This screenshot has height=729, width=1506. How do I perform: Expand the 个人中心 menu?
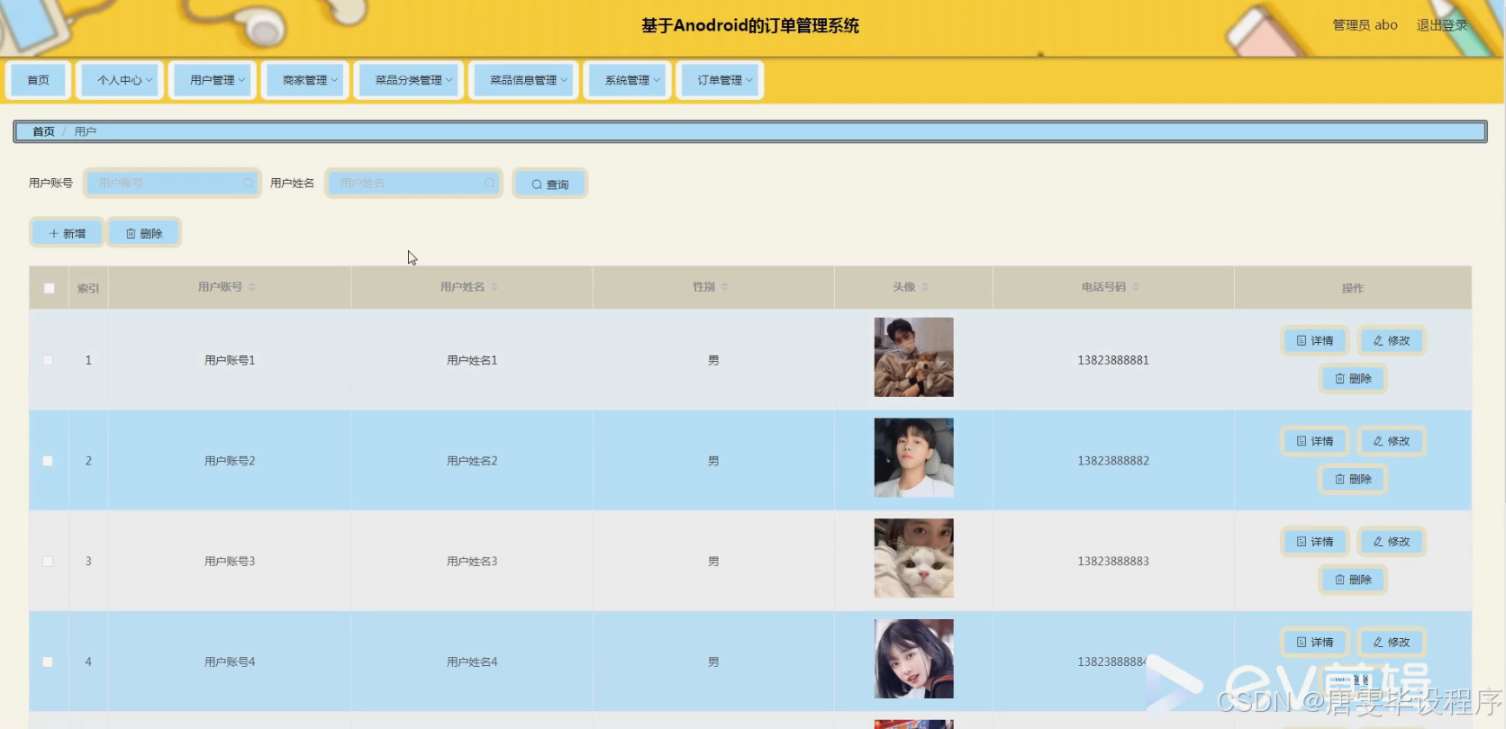tap(120, 80)
